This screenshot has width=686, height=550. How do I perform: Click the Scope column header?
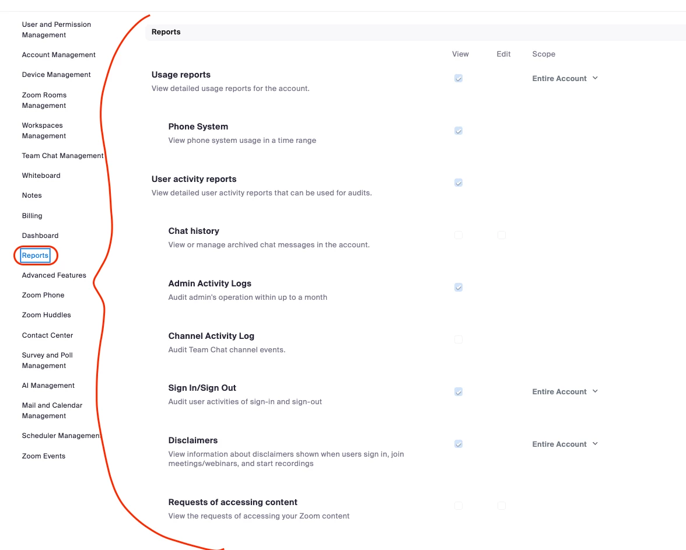coord(544,54)
